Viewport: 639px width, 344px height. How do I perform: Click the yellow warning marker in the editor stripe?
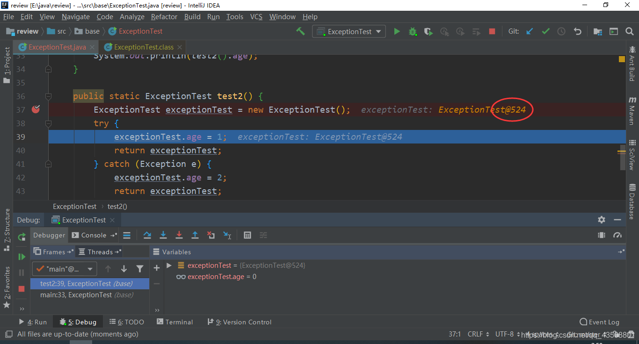click(622, 59)
